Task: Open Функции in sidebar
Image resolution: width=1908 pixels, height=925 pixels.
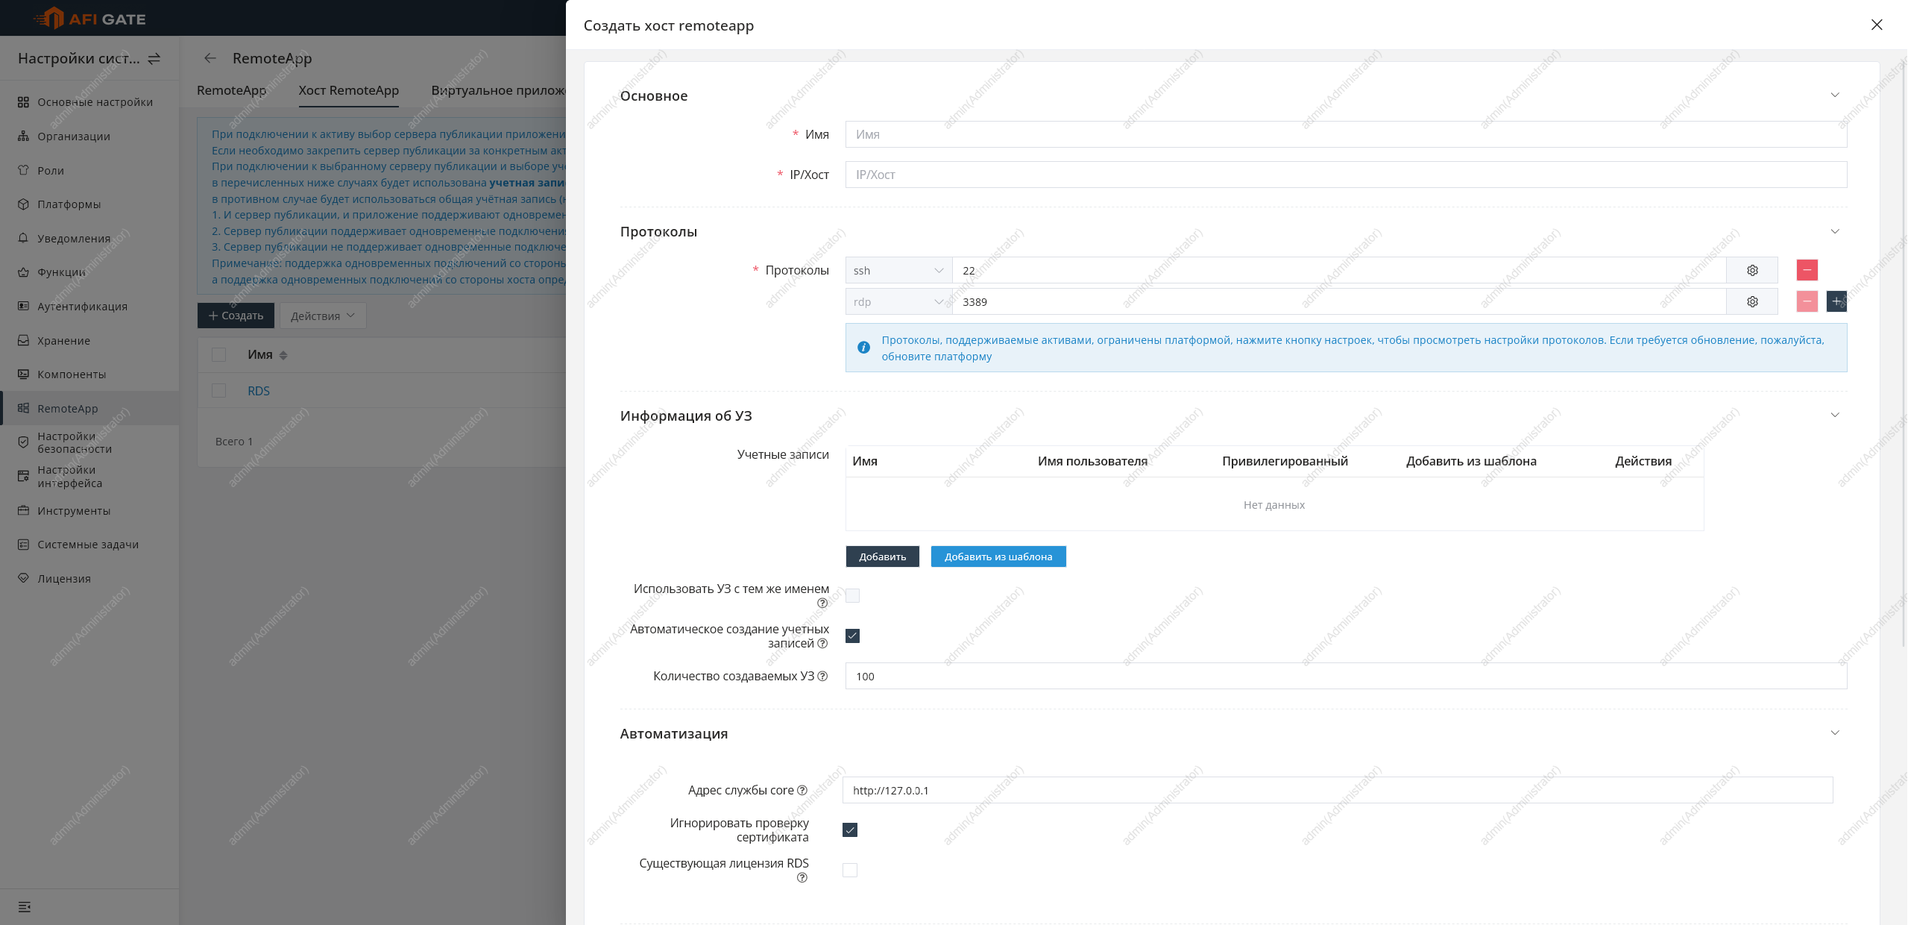Action: click(89, 272)
